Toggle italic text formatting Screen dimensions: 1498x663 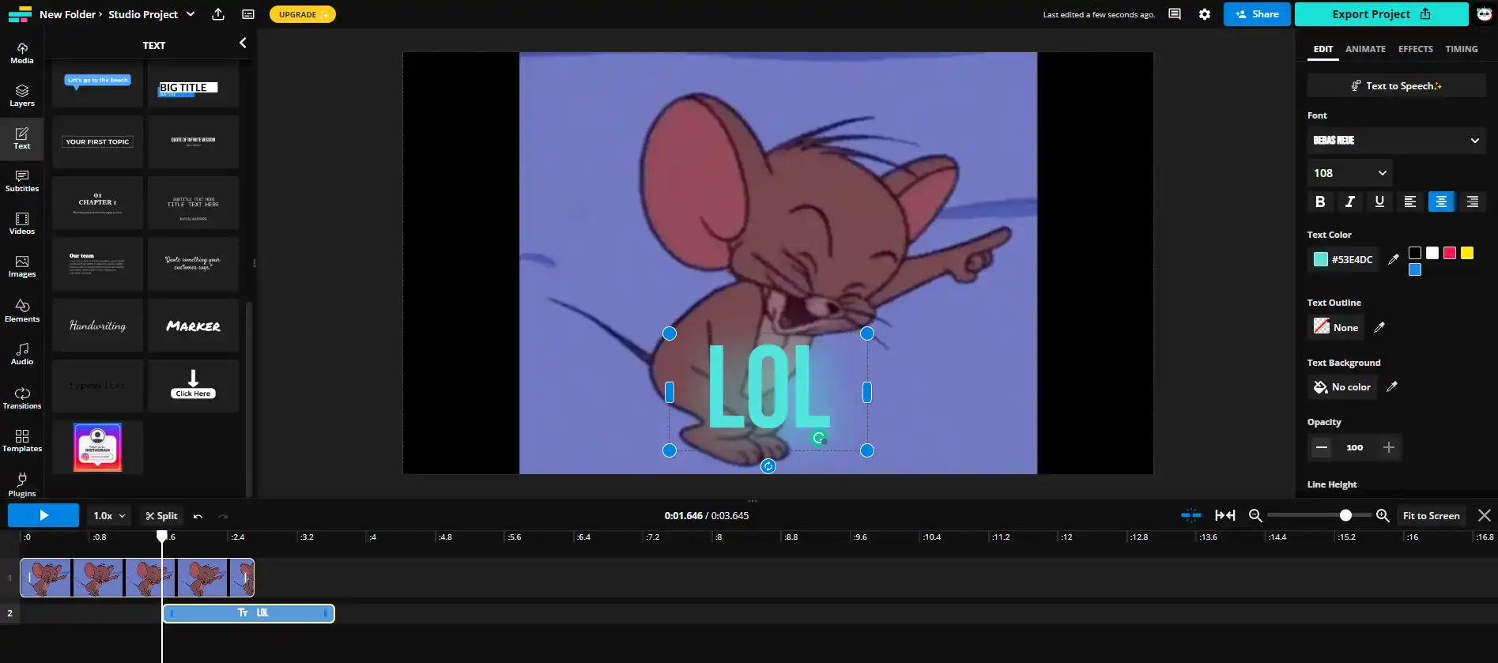tap(1349, 202)
